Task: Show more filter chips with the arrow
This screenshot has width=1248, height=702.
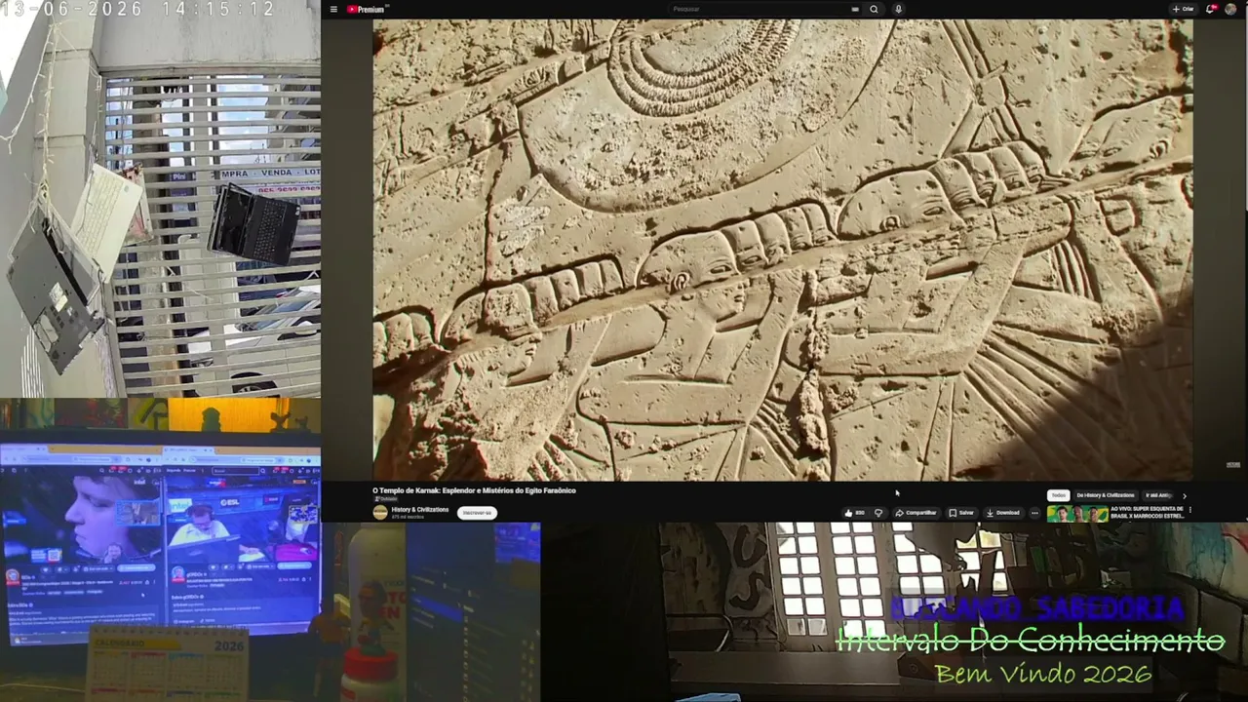Action: (1185, 495)
